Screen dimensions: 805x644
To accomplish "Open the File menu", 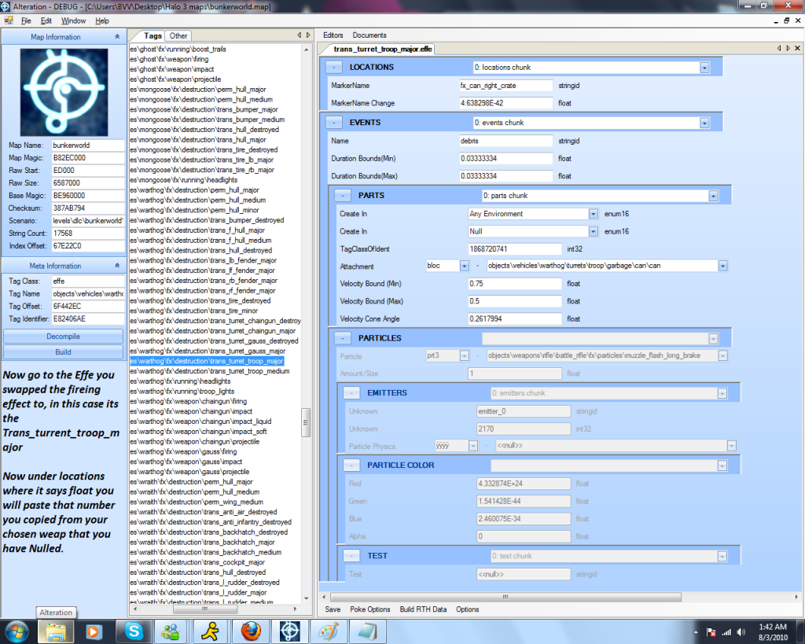I will coord(26,20).
